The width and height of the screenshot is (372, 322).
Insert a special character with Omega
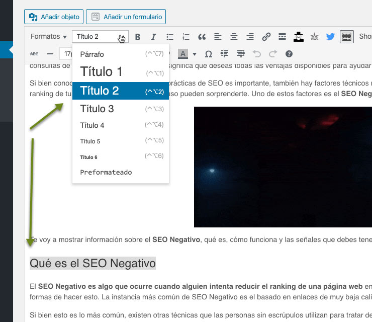[208, 54]
